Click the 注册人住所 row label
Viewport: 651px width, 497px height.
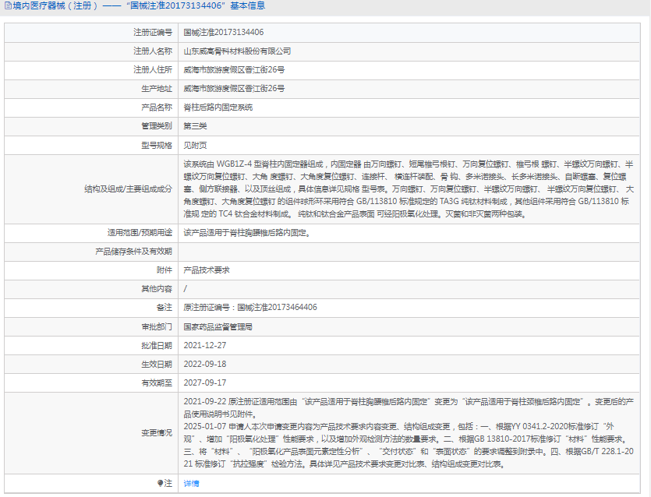(x=153, y=69)
